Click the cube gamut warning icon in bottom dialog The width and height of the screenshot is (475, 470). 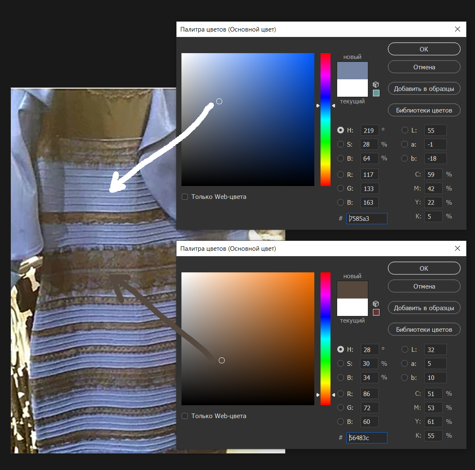point(376,304)
